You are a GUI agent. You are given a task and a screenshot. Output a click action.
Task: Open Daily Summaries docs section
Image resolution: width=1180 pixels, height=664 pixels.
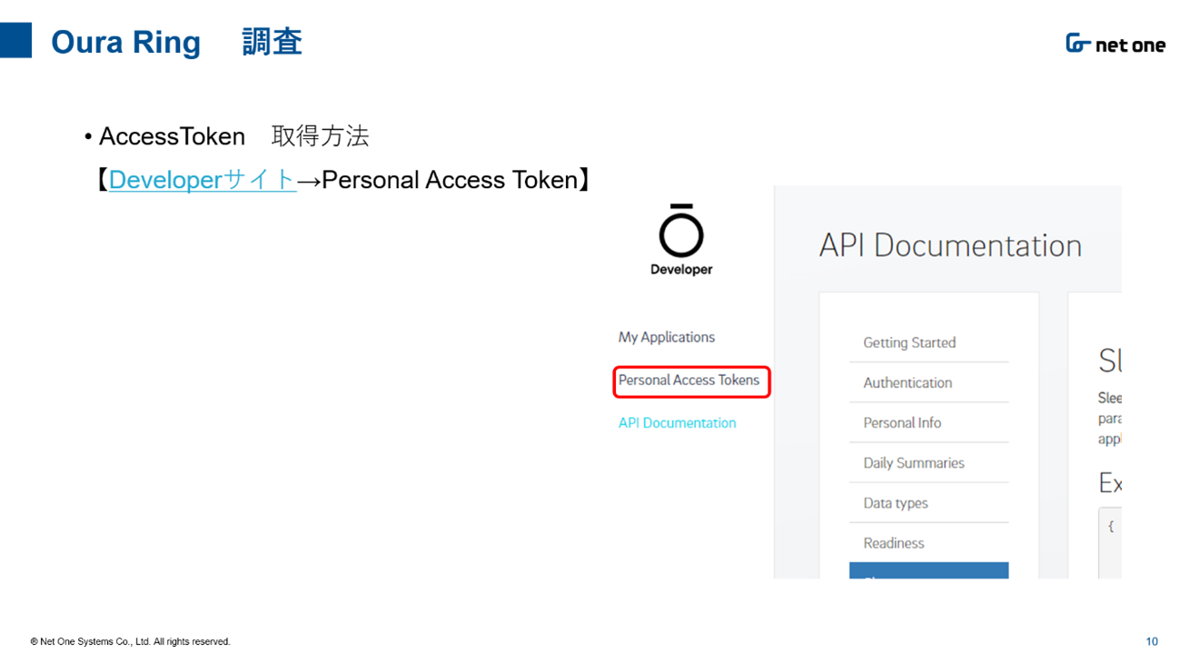pyautogui.click(x=914, y=463)
